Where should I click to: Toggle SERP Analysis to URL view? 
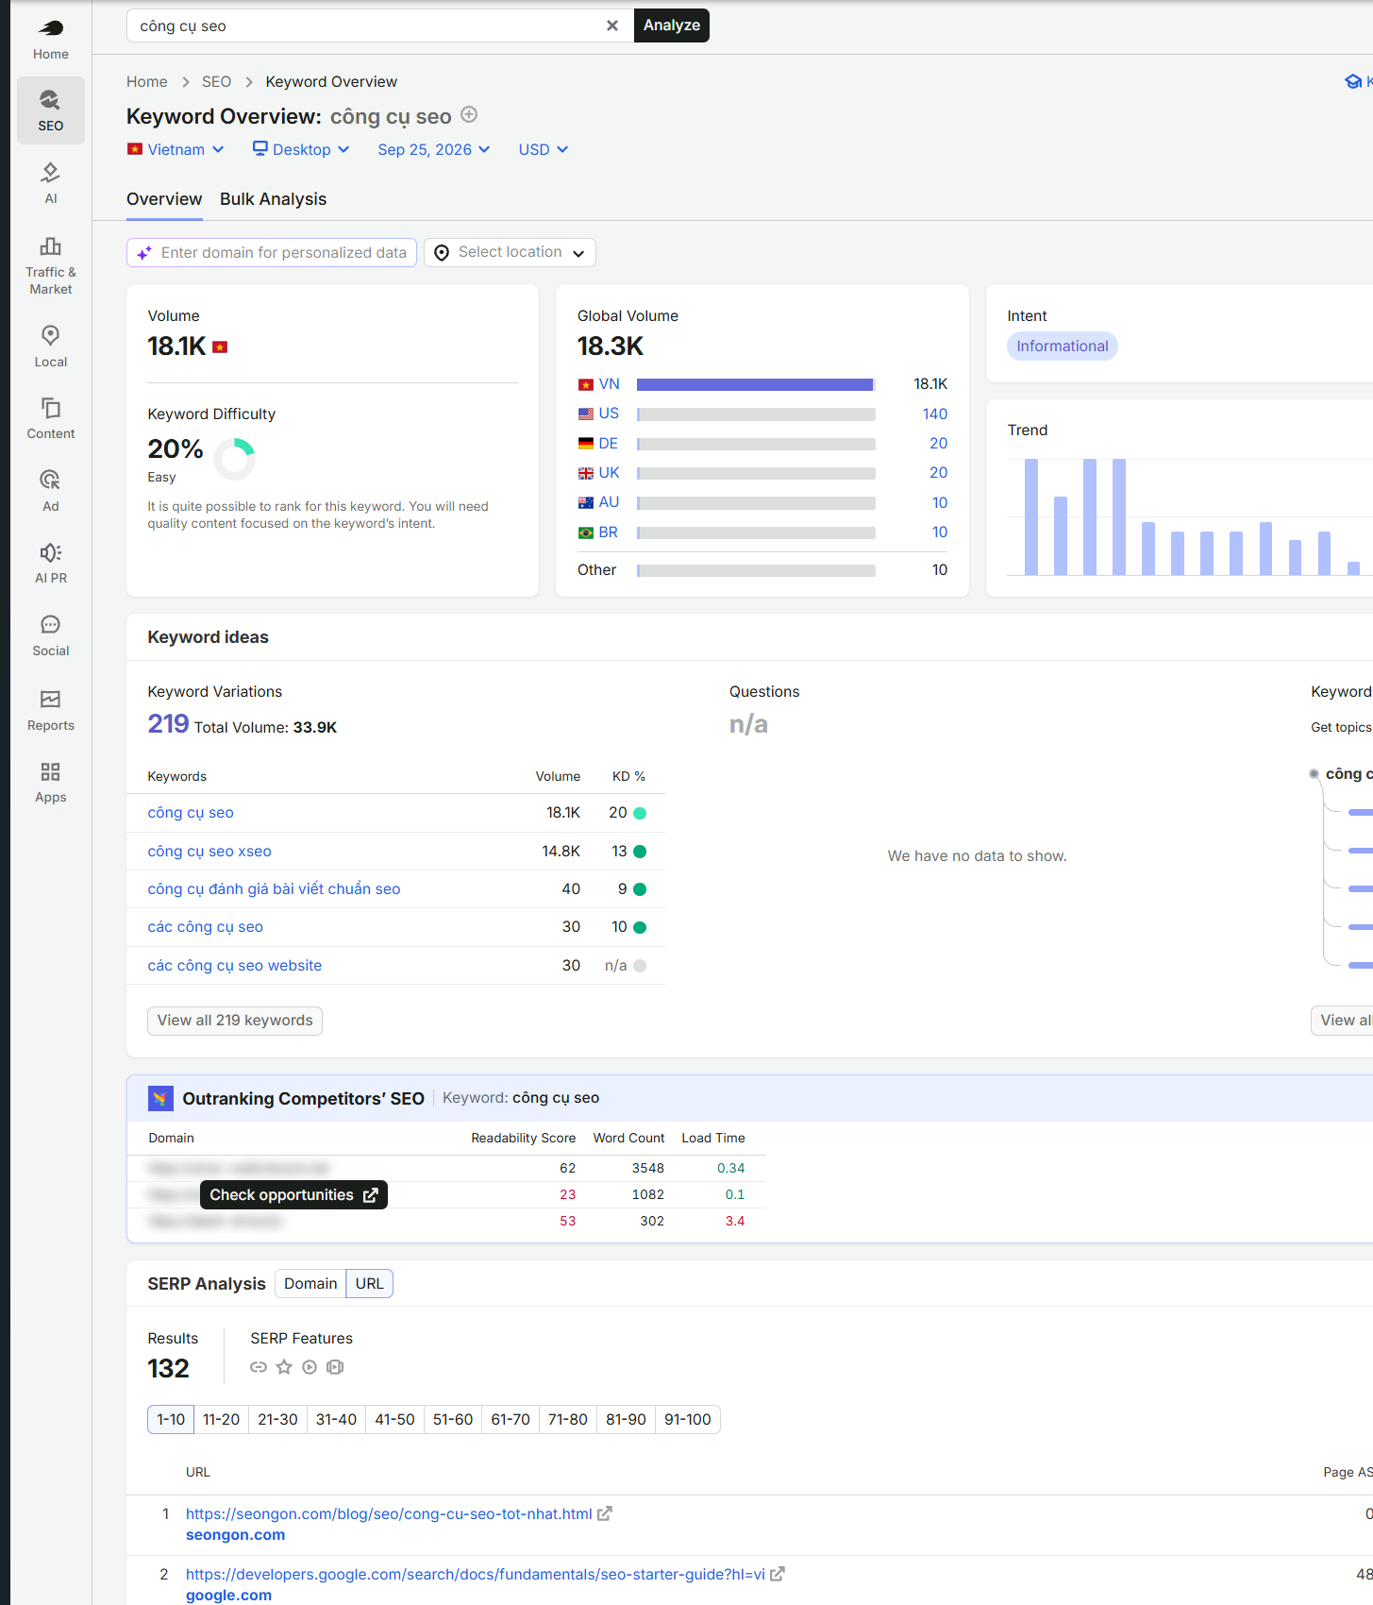click(370, 1284)
